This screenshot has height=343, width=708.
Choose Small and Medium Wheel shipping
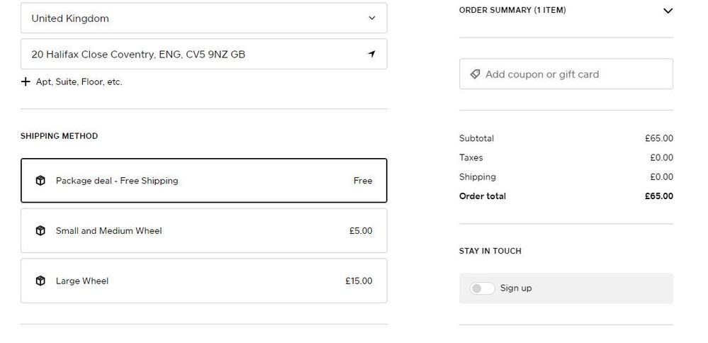point(204,230)
